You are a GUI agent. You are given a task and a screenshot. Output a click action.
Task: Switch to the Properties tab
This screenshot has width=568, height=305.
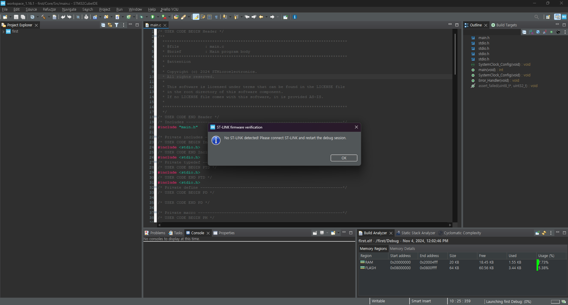pyautogui.click(x=224, y=233)
